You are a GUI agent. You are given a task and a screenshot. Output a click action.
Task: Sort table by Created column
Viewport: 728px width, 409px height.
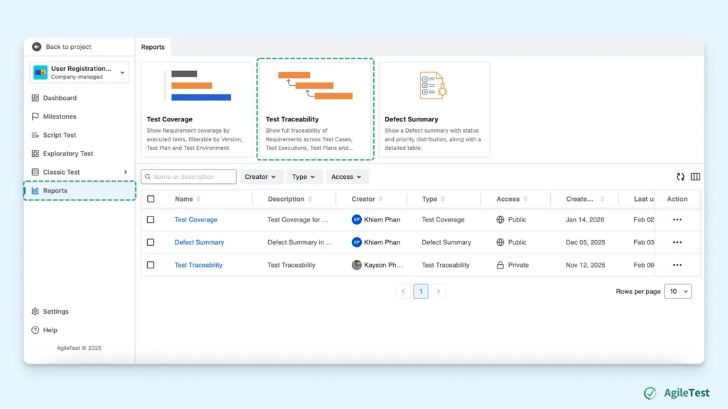[x=602, y=199]
